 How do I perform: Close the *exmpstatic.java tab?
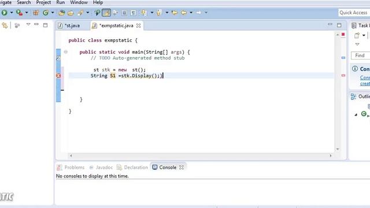coord(139,25)
